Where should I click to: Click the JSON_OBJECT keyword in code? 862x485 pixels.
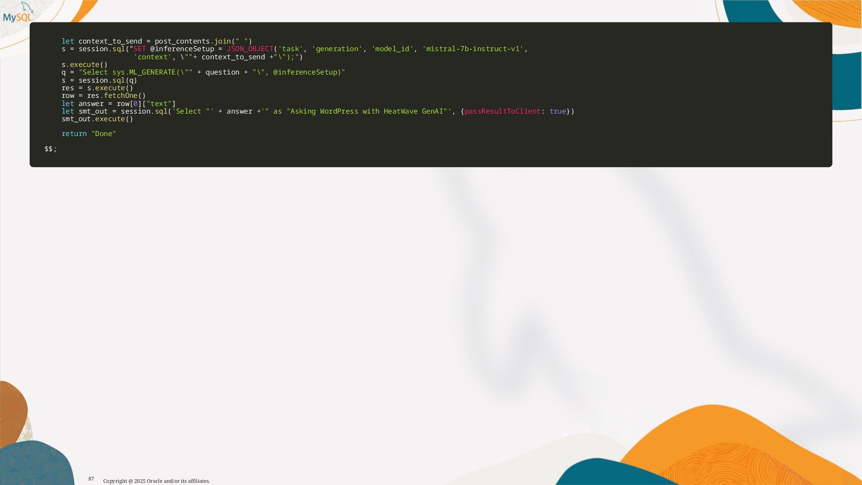pos(250,49)
